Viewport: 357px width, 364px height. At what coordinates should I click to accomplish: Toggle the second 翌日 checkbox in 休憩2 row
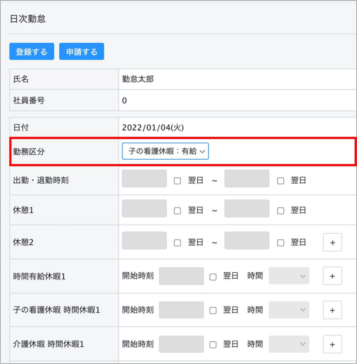(x=281, y=243)
